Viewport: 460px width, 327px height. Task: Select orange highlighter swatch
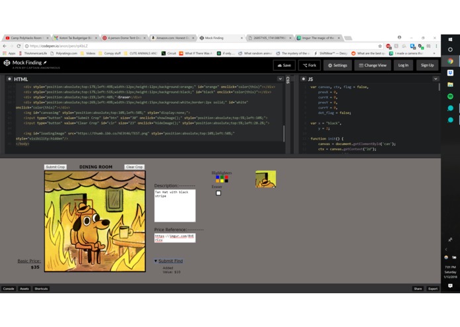tap(217, 181)
